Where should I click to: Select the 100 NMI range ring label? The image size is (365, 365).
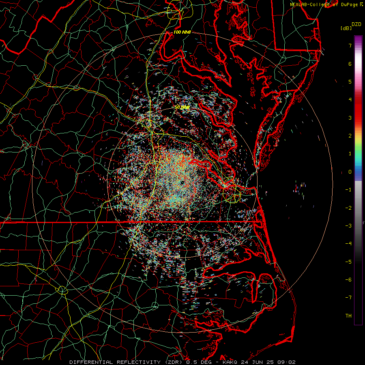[182, 32]
